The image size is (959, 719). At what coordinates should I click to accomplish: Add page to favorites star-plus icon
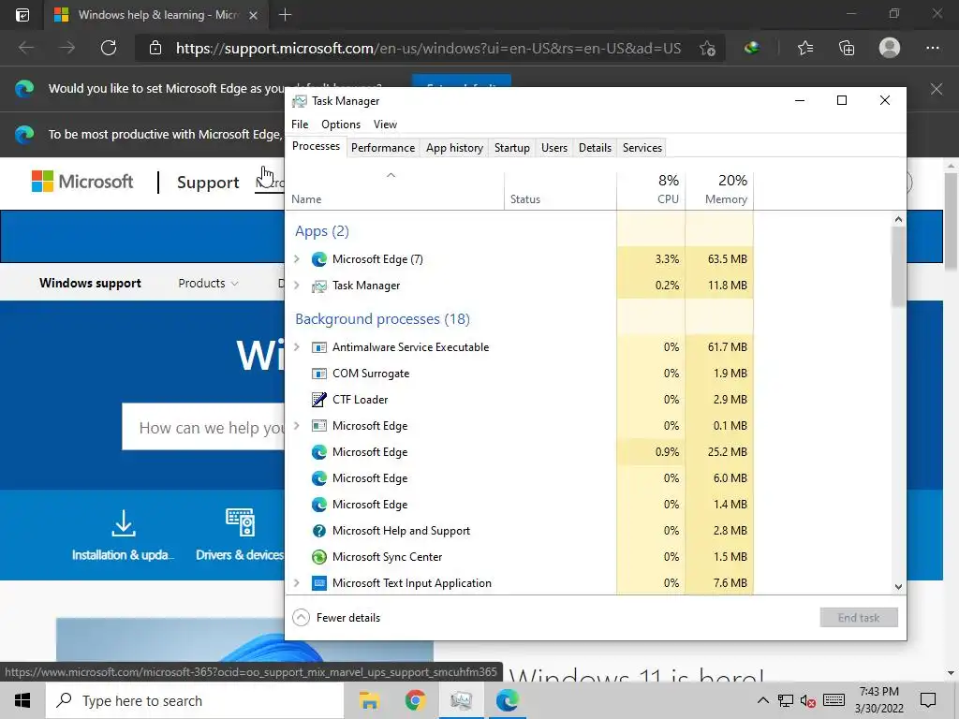click(708, 49)
